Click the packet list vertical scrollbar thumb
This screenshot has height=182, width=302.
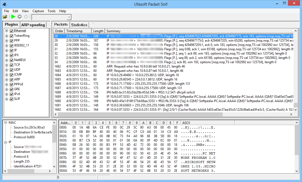(296, 105)
